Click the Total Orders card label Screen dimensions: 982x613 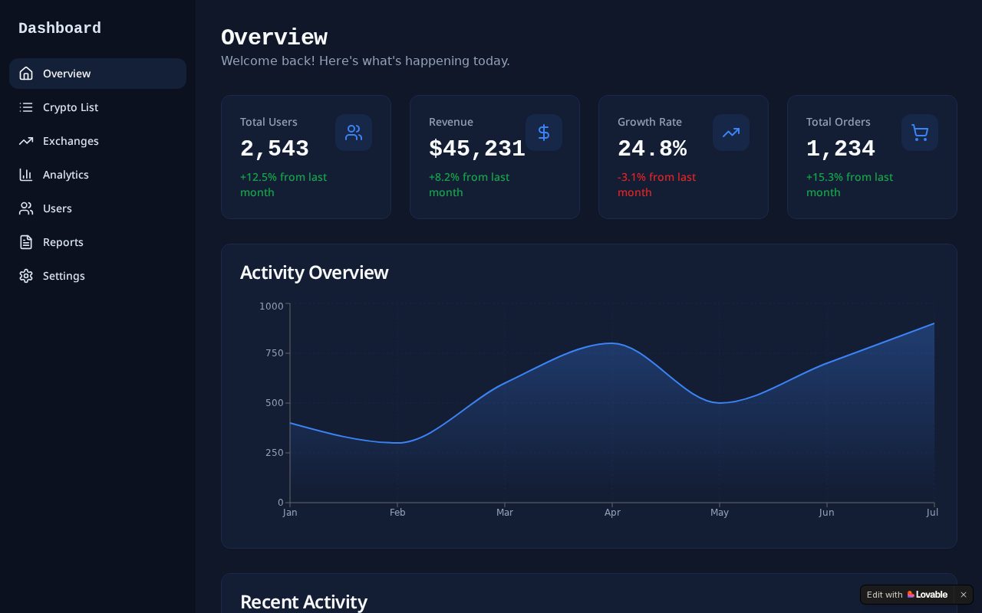coord(839,122)
